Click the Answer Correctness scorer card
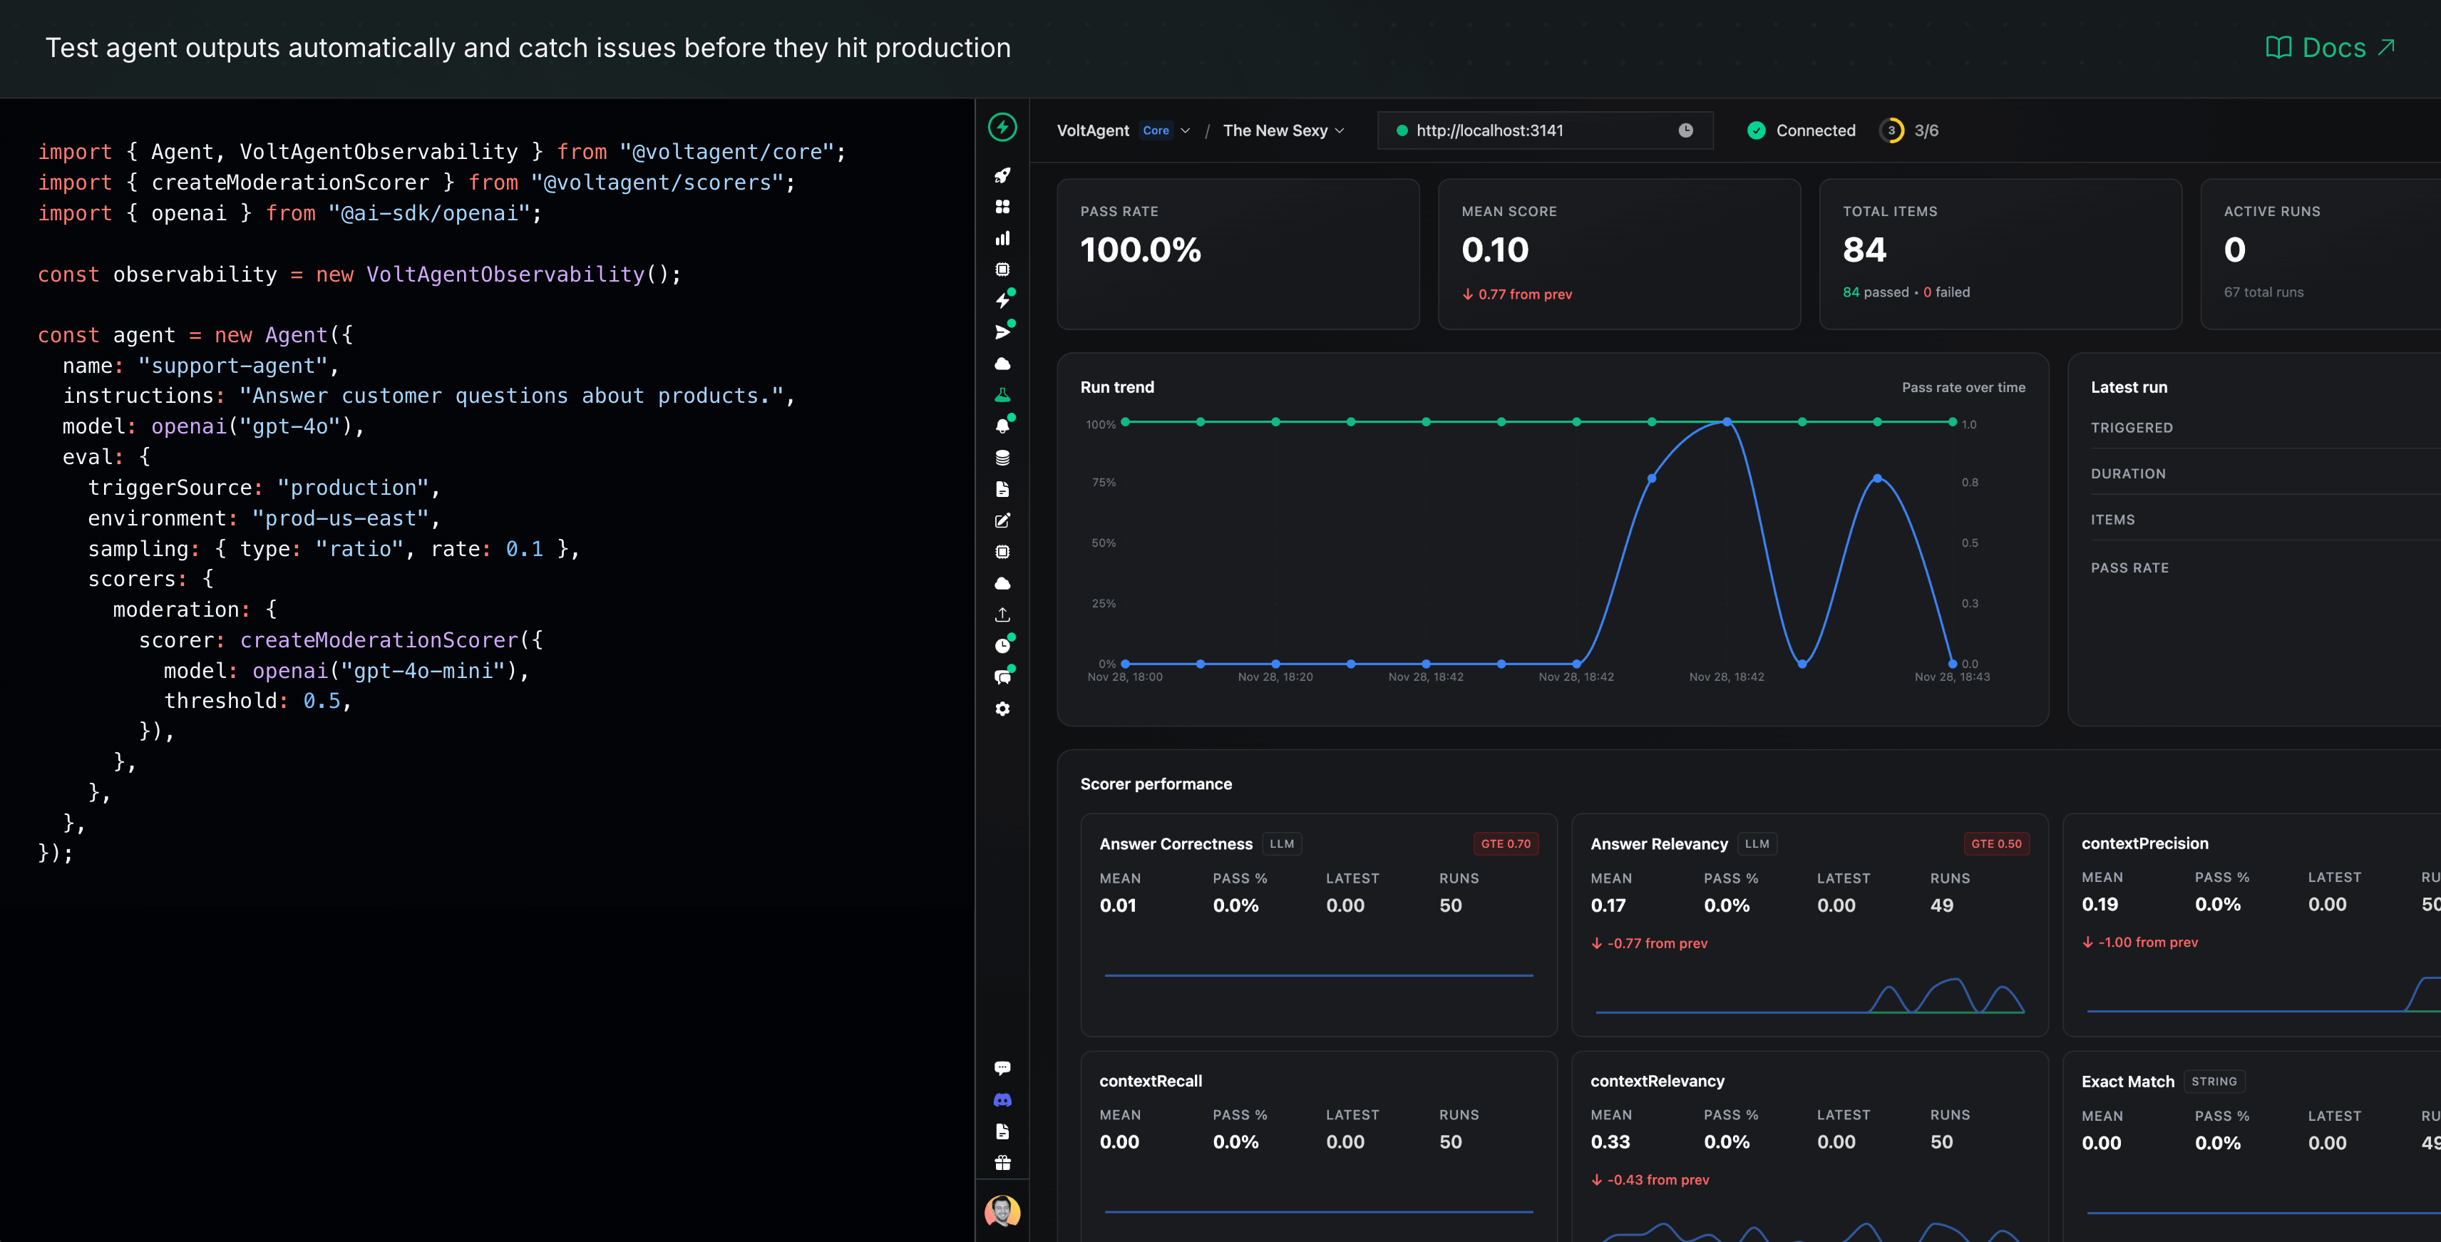 point(1317,924)
